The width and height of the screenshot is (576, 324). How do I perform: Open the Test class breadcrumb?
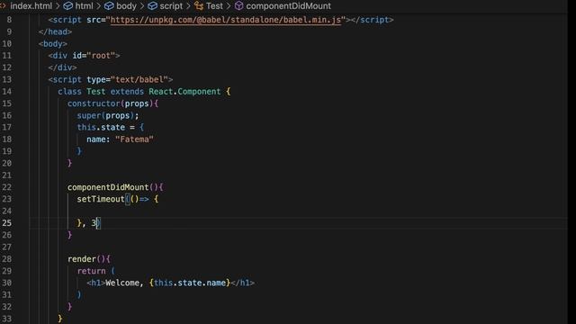tap(214, 6)
